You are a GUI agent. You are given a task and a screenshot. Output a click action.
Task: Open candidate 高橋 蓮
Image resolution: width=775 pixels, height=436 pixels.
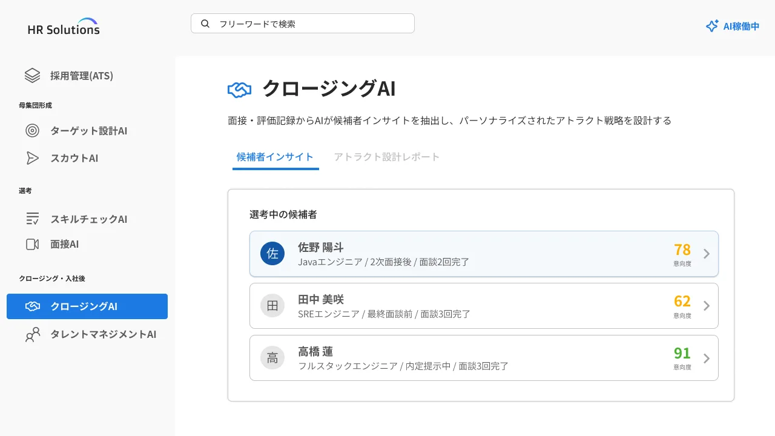(x=484, y=358)
